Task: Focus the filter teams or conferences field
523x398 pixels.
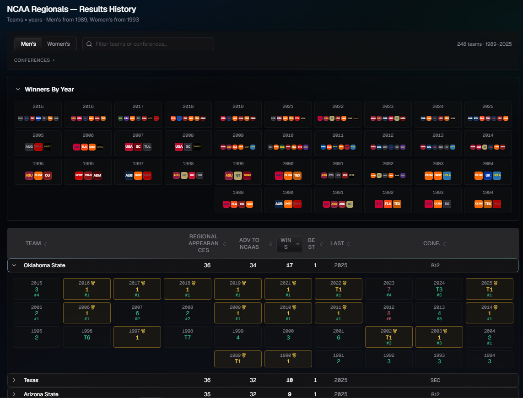Action: (148, 44)
